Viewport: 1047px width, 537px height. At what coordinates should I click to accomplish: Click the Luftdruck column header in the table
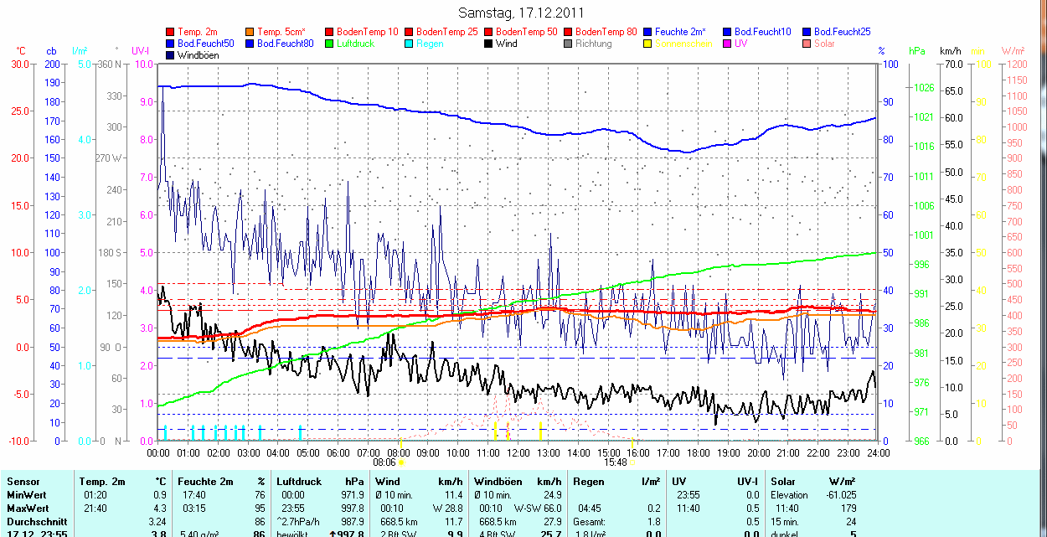[299, 482]
